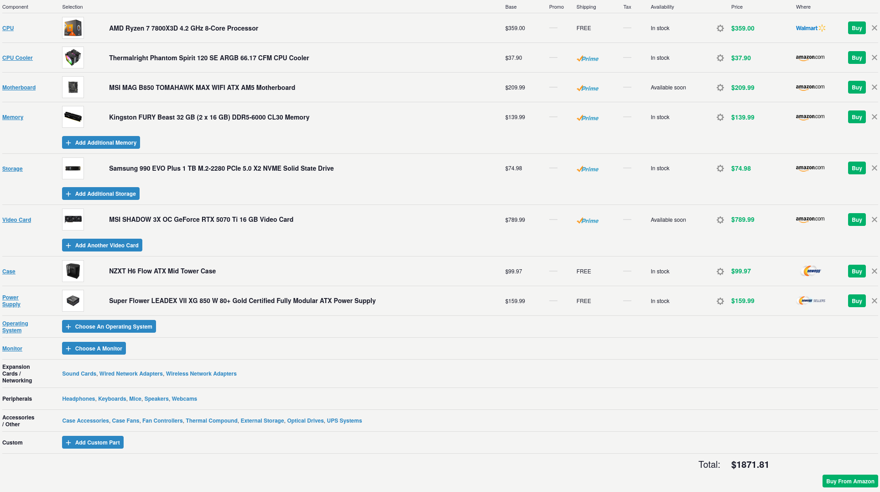This screenshot has height=492, width=880.
Task: Open the Ryzen 7 7800X3D product thumbnail
Action: click(x=73, y=28)
